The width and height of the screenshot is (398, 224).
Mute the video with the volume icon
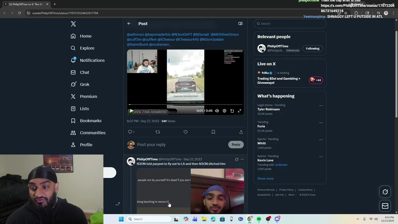[x=217, y=111]
